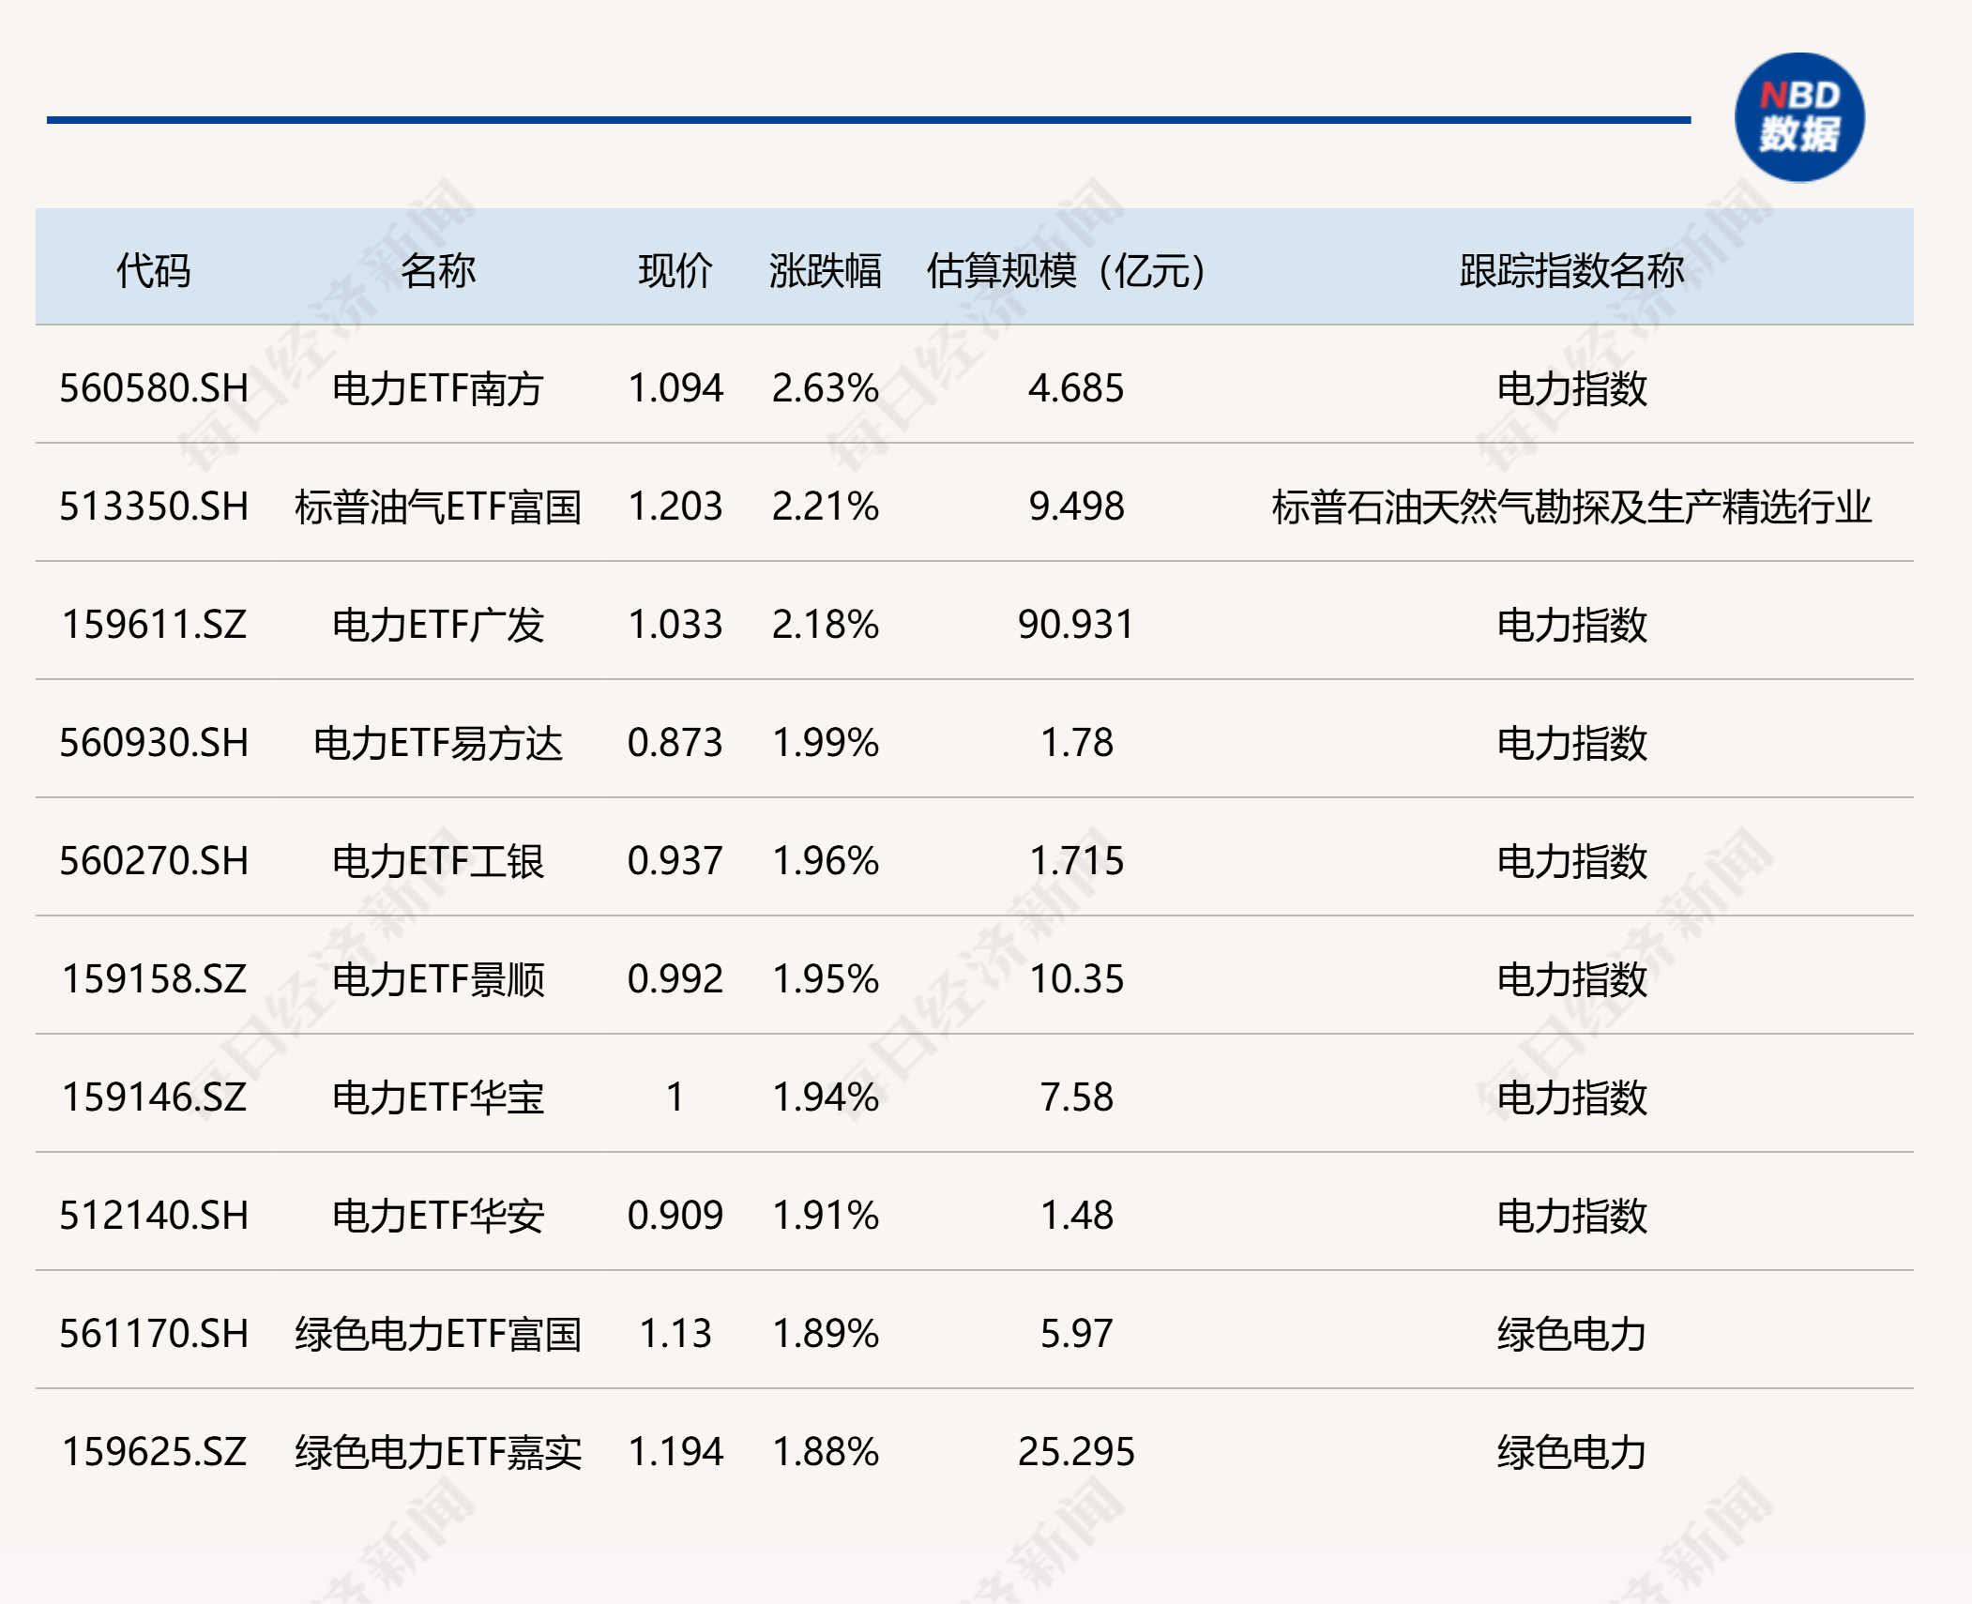The height and width of the screenshot is (1604, 1972).
Task: Click the change value 1.96%
Action: coord(826,861)
